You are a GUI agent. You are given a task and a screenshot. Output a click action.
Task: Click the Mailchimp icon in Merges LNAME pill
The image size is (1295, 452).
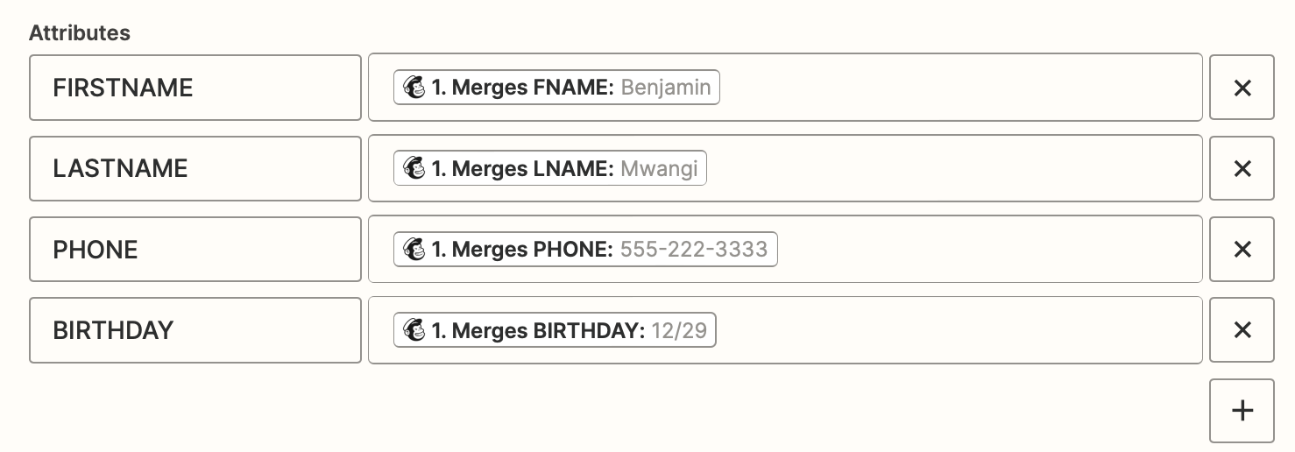coord(414,168)
